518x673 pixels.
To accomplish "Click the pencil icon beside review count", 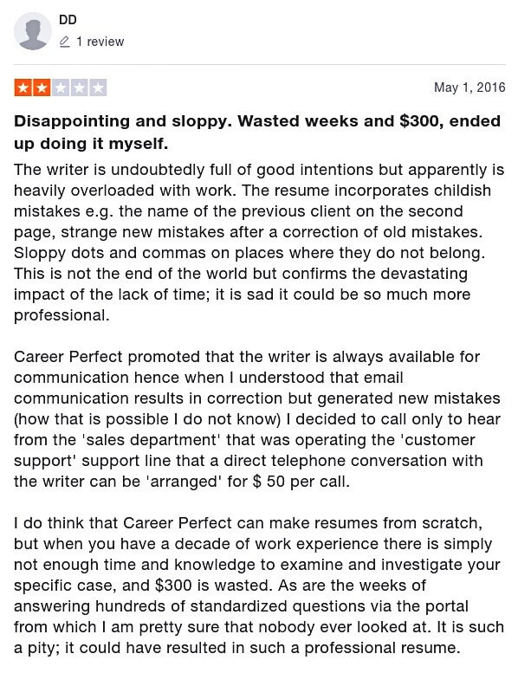I will click(x=64, y=42).
